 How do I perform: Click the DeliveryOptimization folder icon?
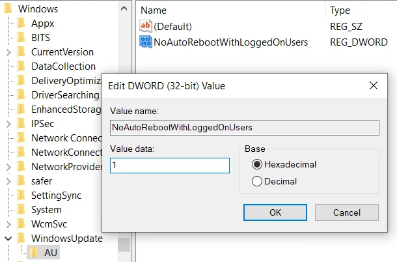(x=21, y=81)
